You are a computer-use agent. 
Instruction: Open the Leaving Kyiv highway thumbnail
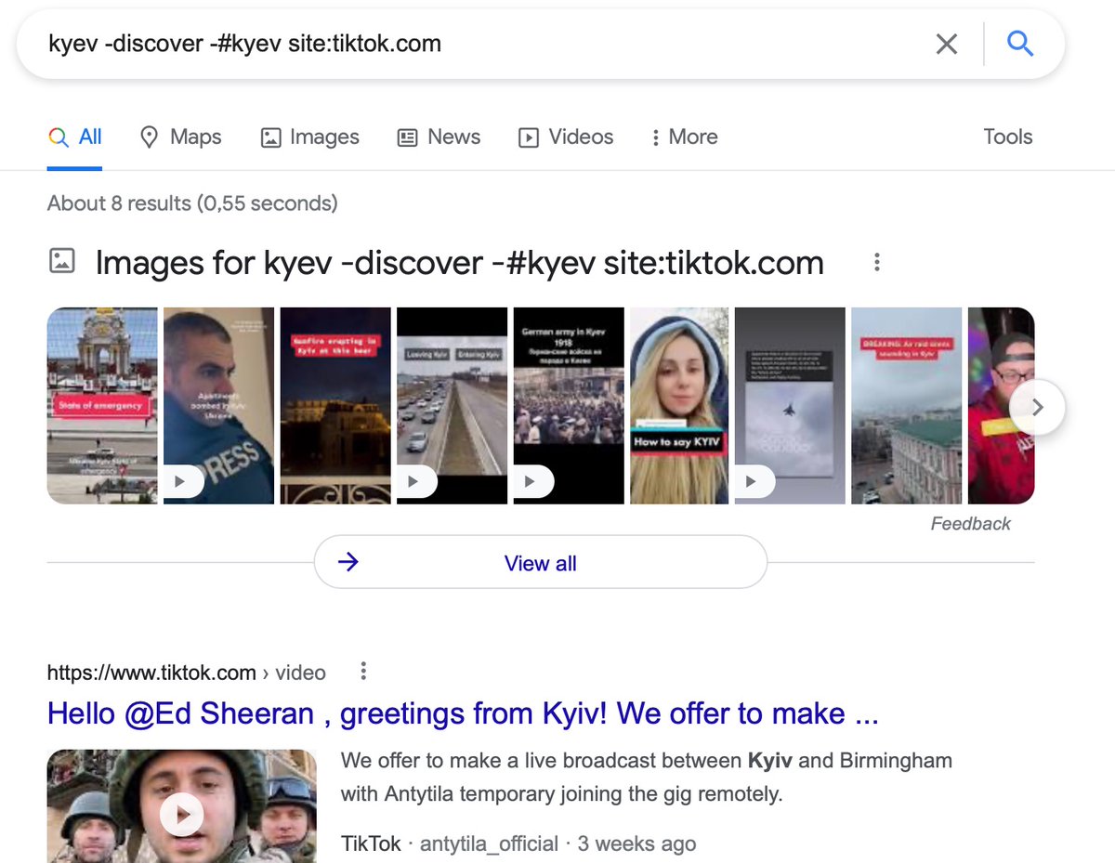pyautogui.click(x=453, y=406)
